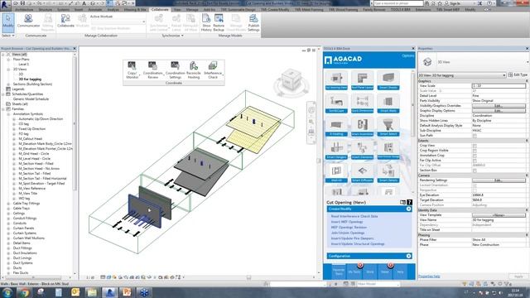Open the Select panel dropdown
530x298 pixels.
(x=8, y=36)
